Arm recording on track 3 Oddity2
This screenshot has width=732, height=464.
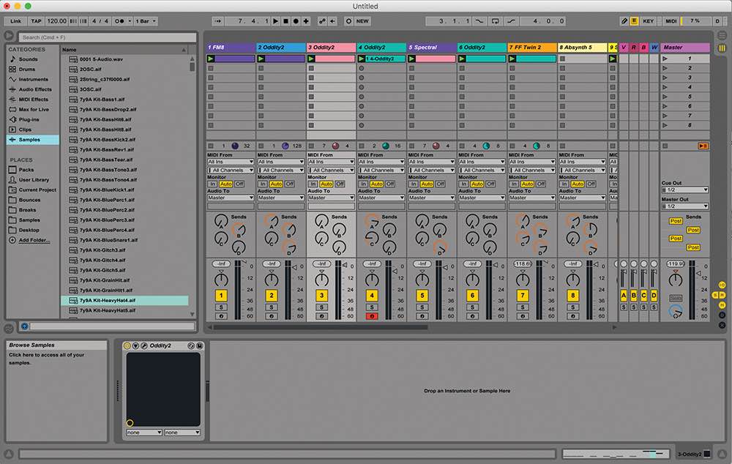(x=322, y=315)
